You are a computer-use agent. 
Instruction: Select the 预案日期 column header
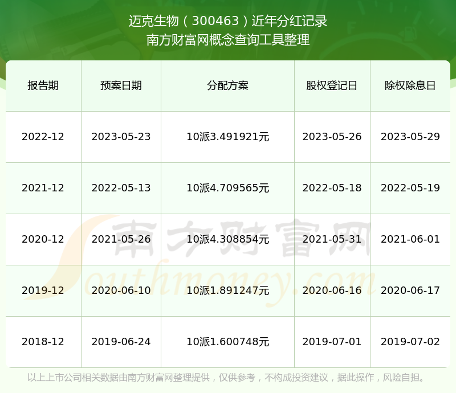(121, 85)
